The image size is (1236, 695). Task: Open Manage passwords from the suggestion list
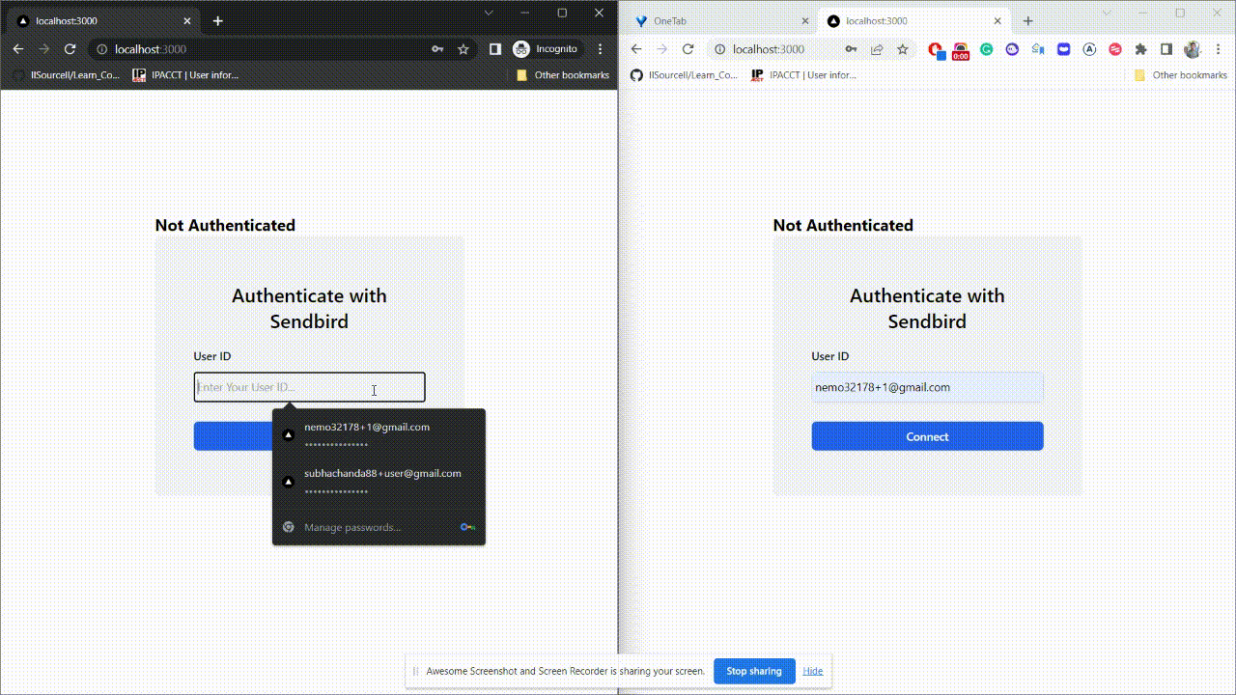click(x=351, y=527)
